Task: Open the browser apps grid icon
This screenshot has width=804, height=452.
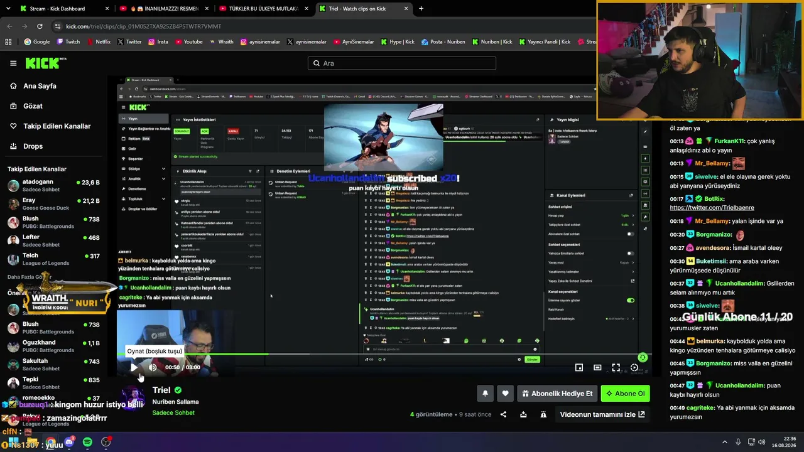Action: point(8,42)
